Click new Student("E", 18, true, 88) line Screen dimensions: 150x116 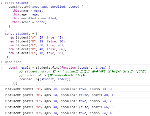(37, 53)
